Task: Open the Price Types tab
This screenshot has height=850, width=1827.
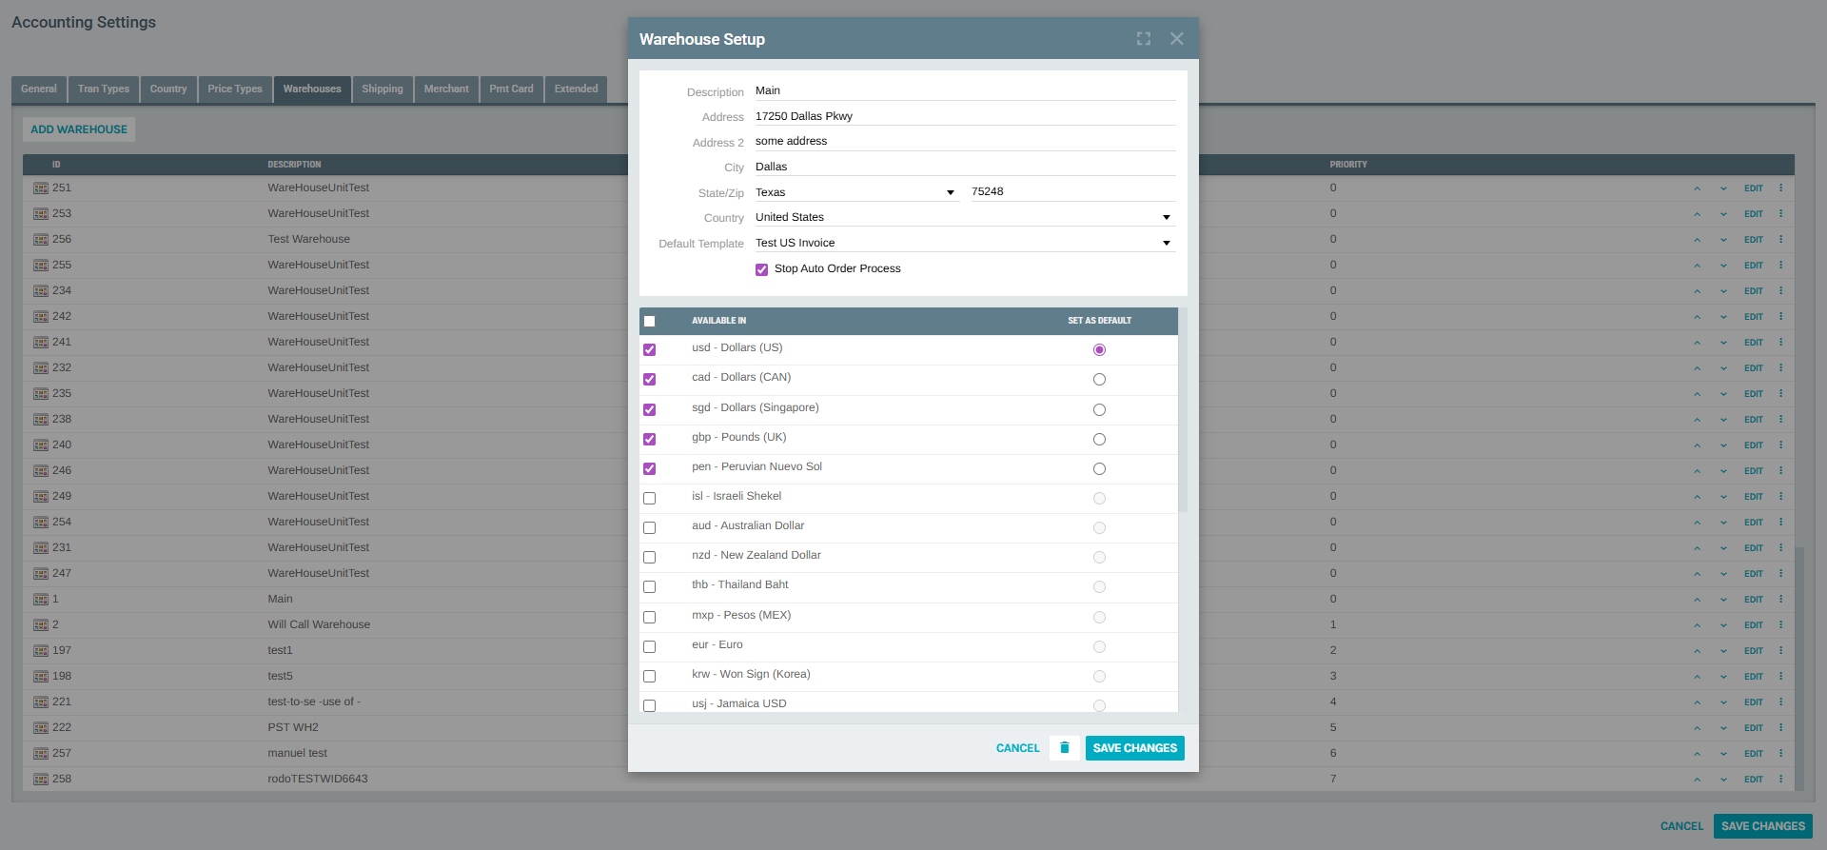Action: coord(234,89)
